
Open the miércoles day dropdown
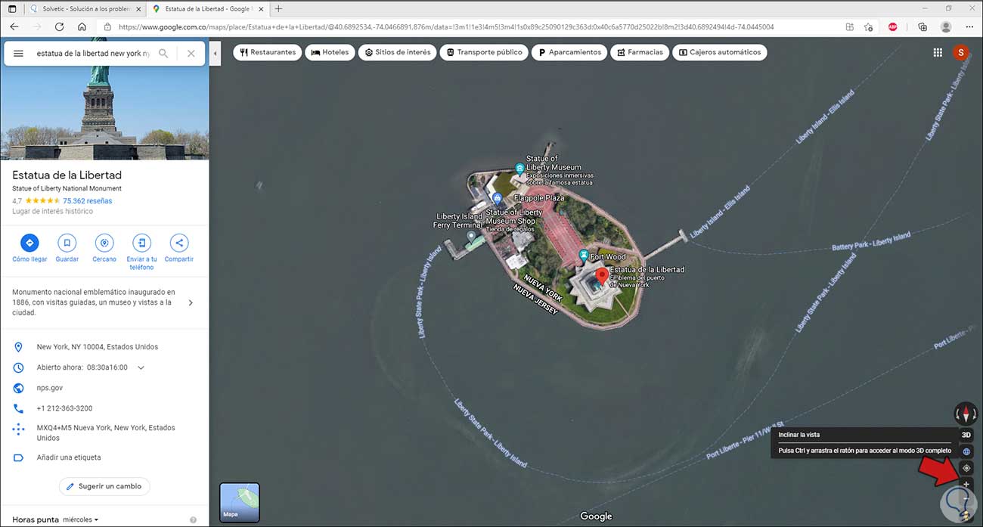coord(81,519)
